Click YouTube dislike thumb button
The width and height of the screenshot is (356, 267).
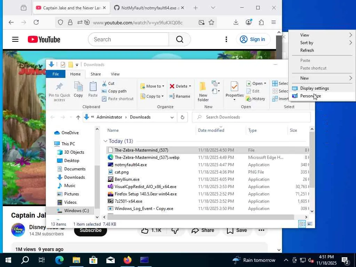pyautogui.click(x=175, y=231)
